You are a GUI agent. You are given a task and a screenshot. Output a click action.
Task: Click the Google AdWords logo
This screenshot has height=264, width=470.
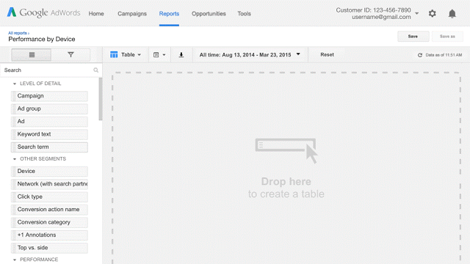44,12
